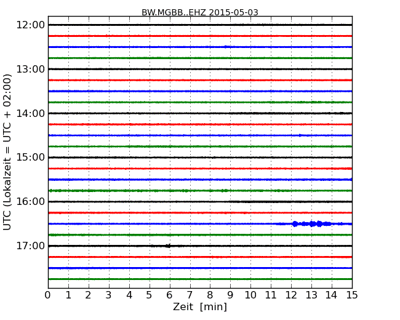
Task: Click the y-axis label UTC (Lokalzeit = UTC + 02:00)
Action: 7,152
